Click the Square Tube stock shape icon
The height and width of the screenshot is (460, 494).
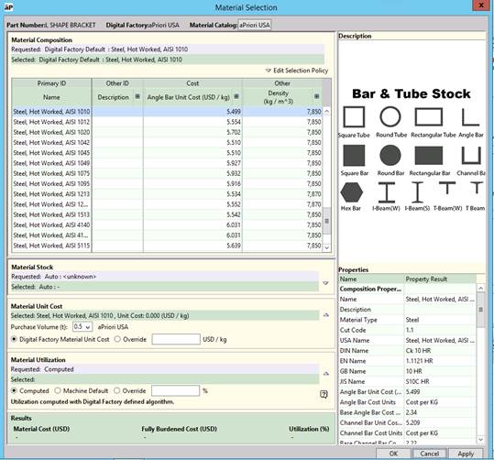[x=354, y=117]
